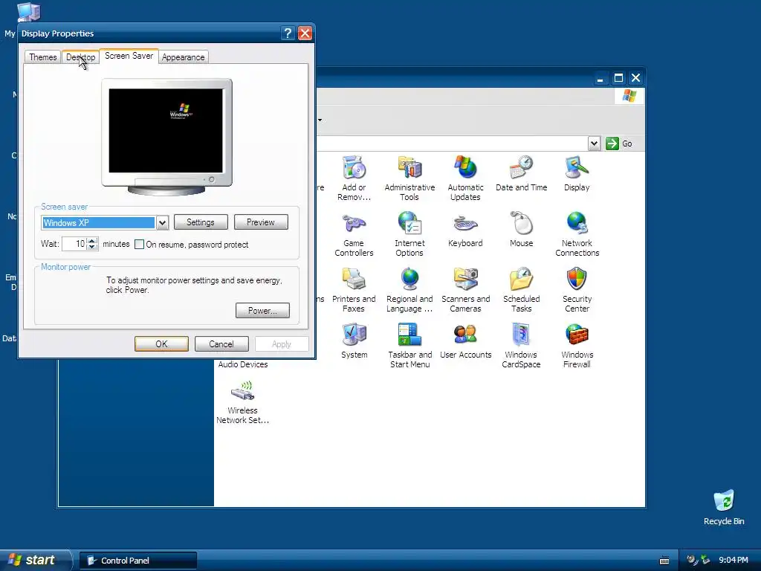Click the monitor screen saver preview thumbnail
Image resolution: width=761 pixels, height=571 pixels.
166,131
